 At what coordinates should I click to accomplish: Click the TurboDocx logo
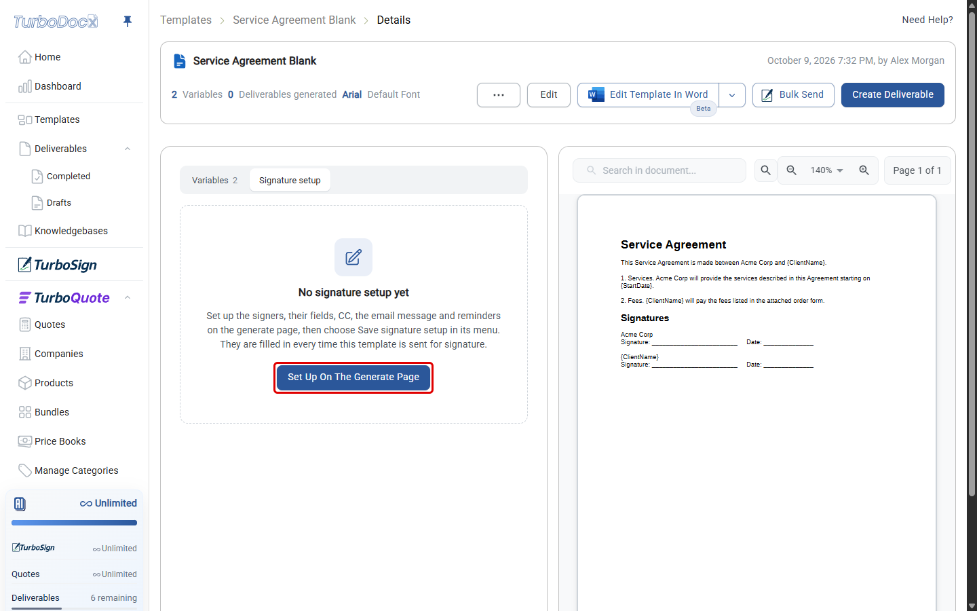coord(56,22)
